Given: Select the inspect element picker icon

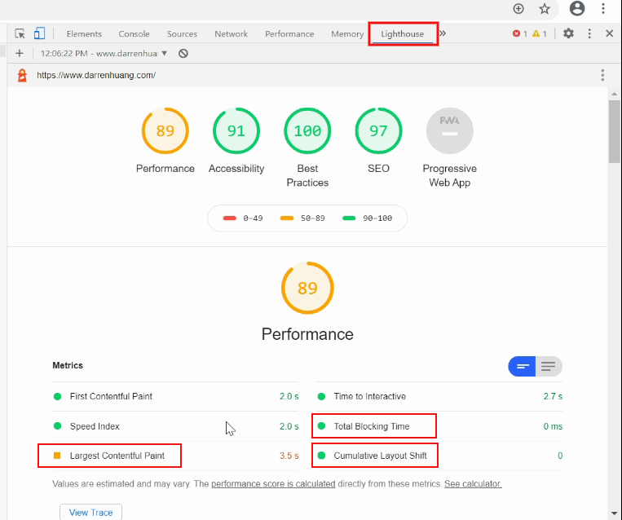Looking at the screenshot, I should pos(20,33).
